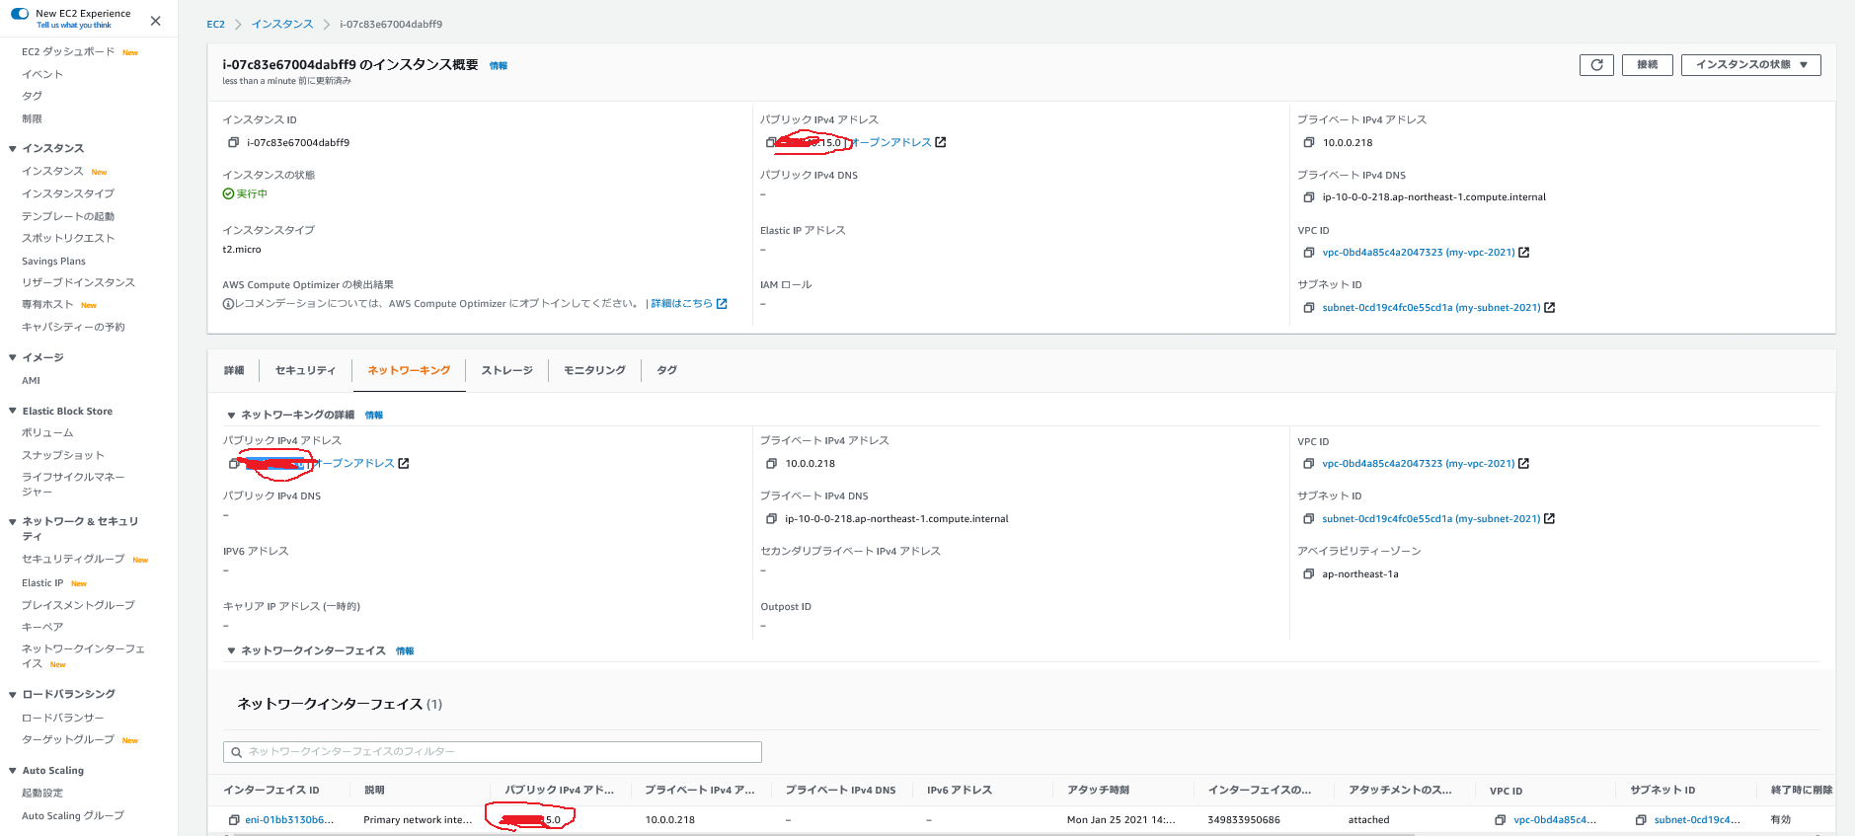The height and width of the screenshot is (836, 1855).
Task: Click 詳細はこちら link
Action: (x=681, y=304)
